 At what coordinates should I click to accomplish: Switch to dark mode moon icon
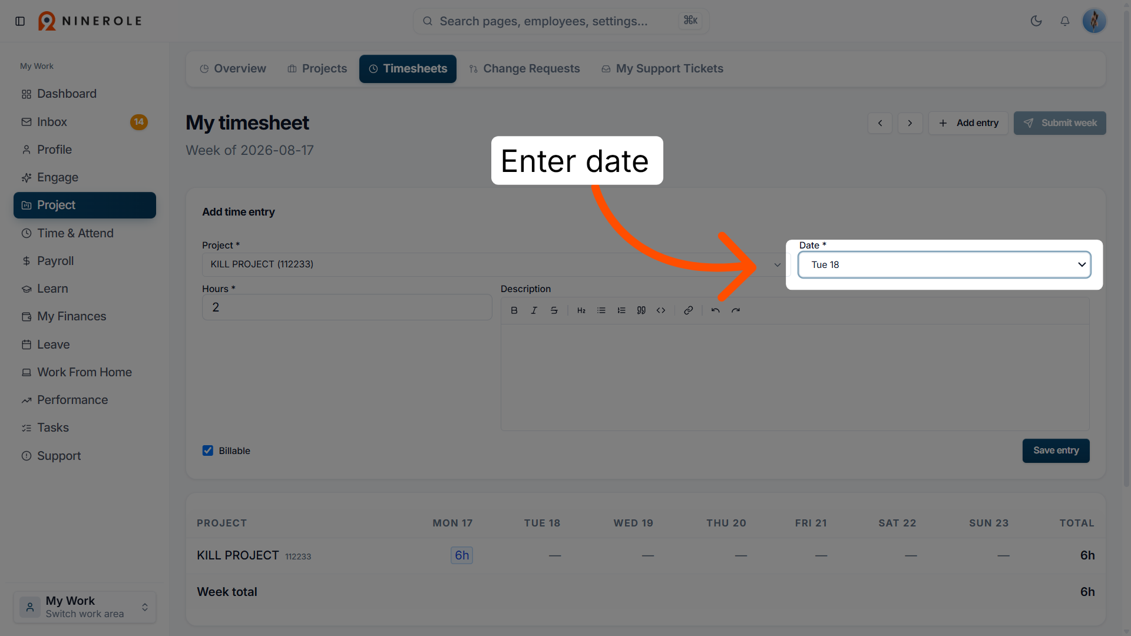point(1036,21)
